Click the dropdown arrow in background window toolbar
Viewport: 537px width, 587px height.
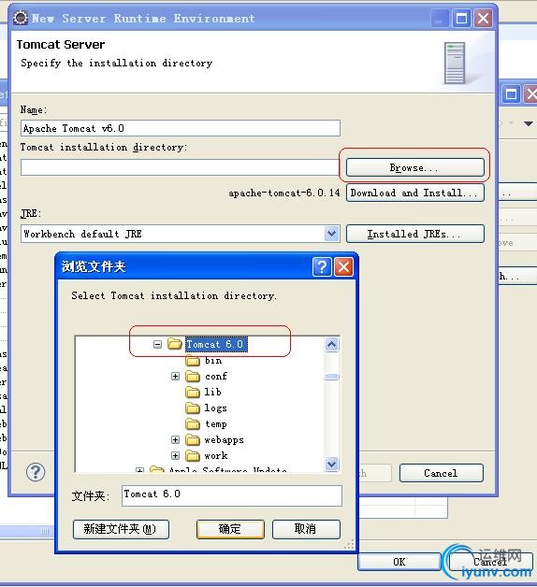pyautogui.click(x=529, y=123)
